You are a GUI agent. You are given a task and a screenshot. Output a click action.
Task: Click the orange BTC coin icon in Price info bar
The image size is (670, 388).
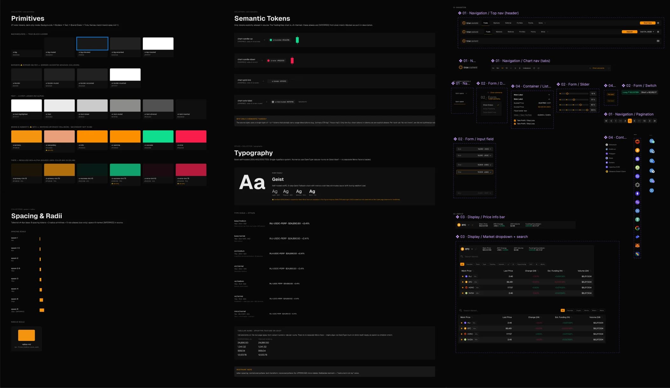pos(459,225)
